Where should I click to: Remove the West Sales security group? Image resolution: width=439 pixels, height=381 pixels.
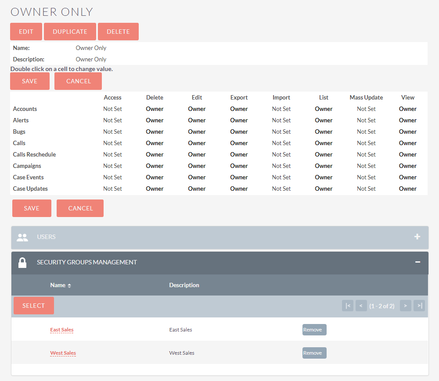[x=314, y=353]
